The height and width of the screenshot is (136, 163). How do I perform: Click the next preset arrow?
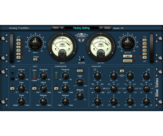pos(101,28)
